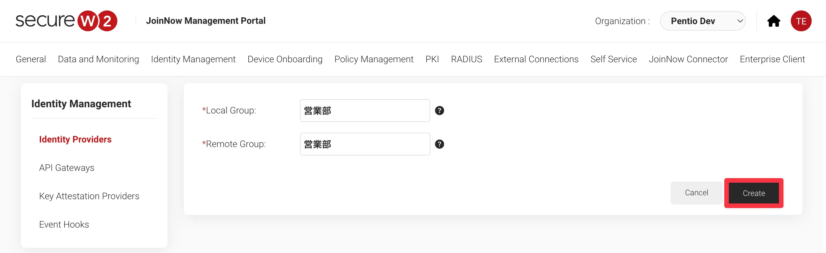Viewport: 826px width, 253px height.
Task: Click the Create button
Action: click(754, 193)
